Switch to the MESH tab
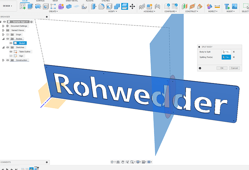249x170 pixels. pos(55,1)
